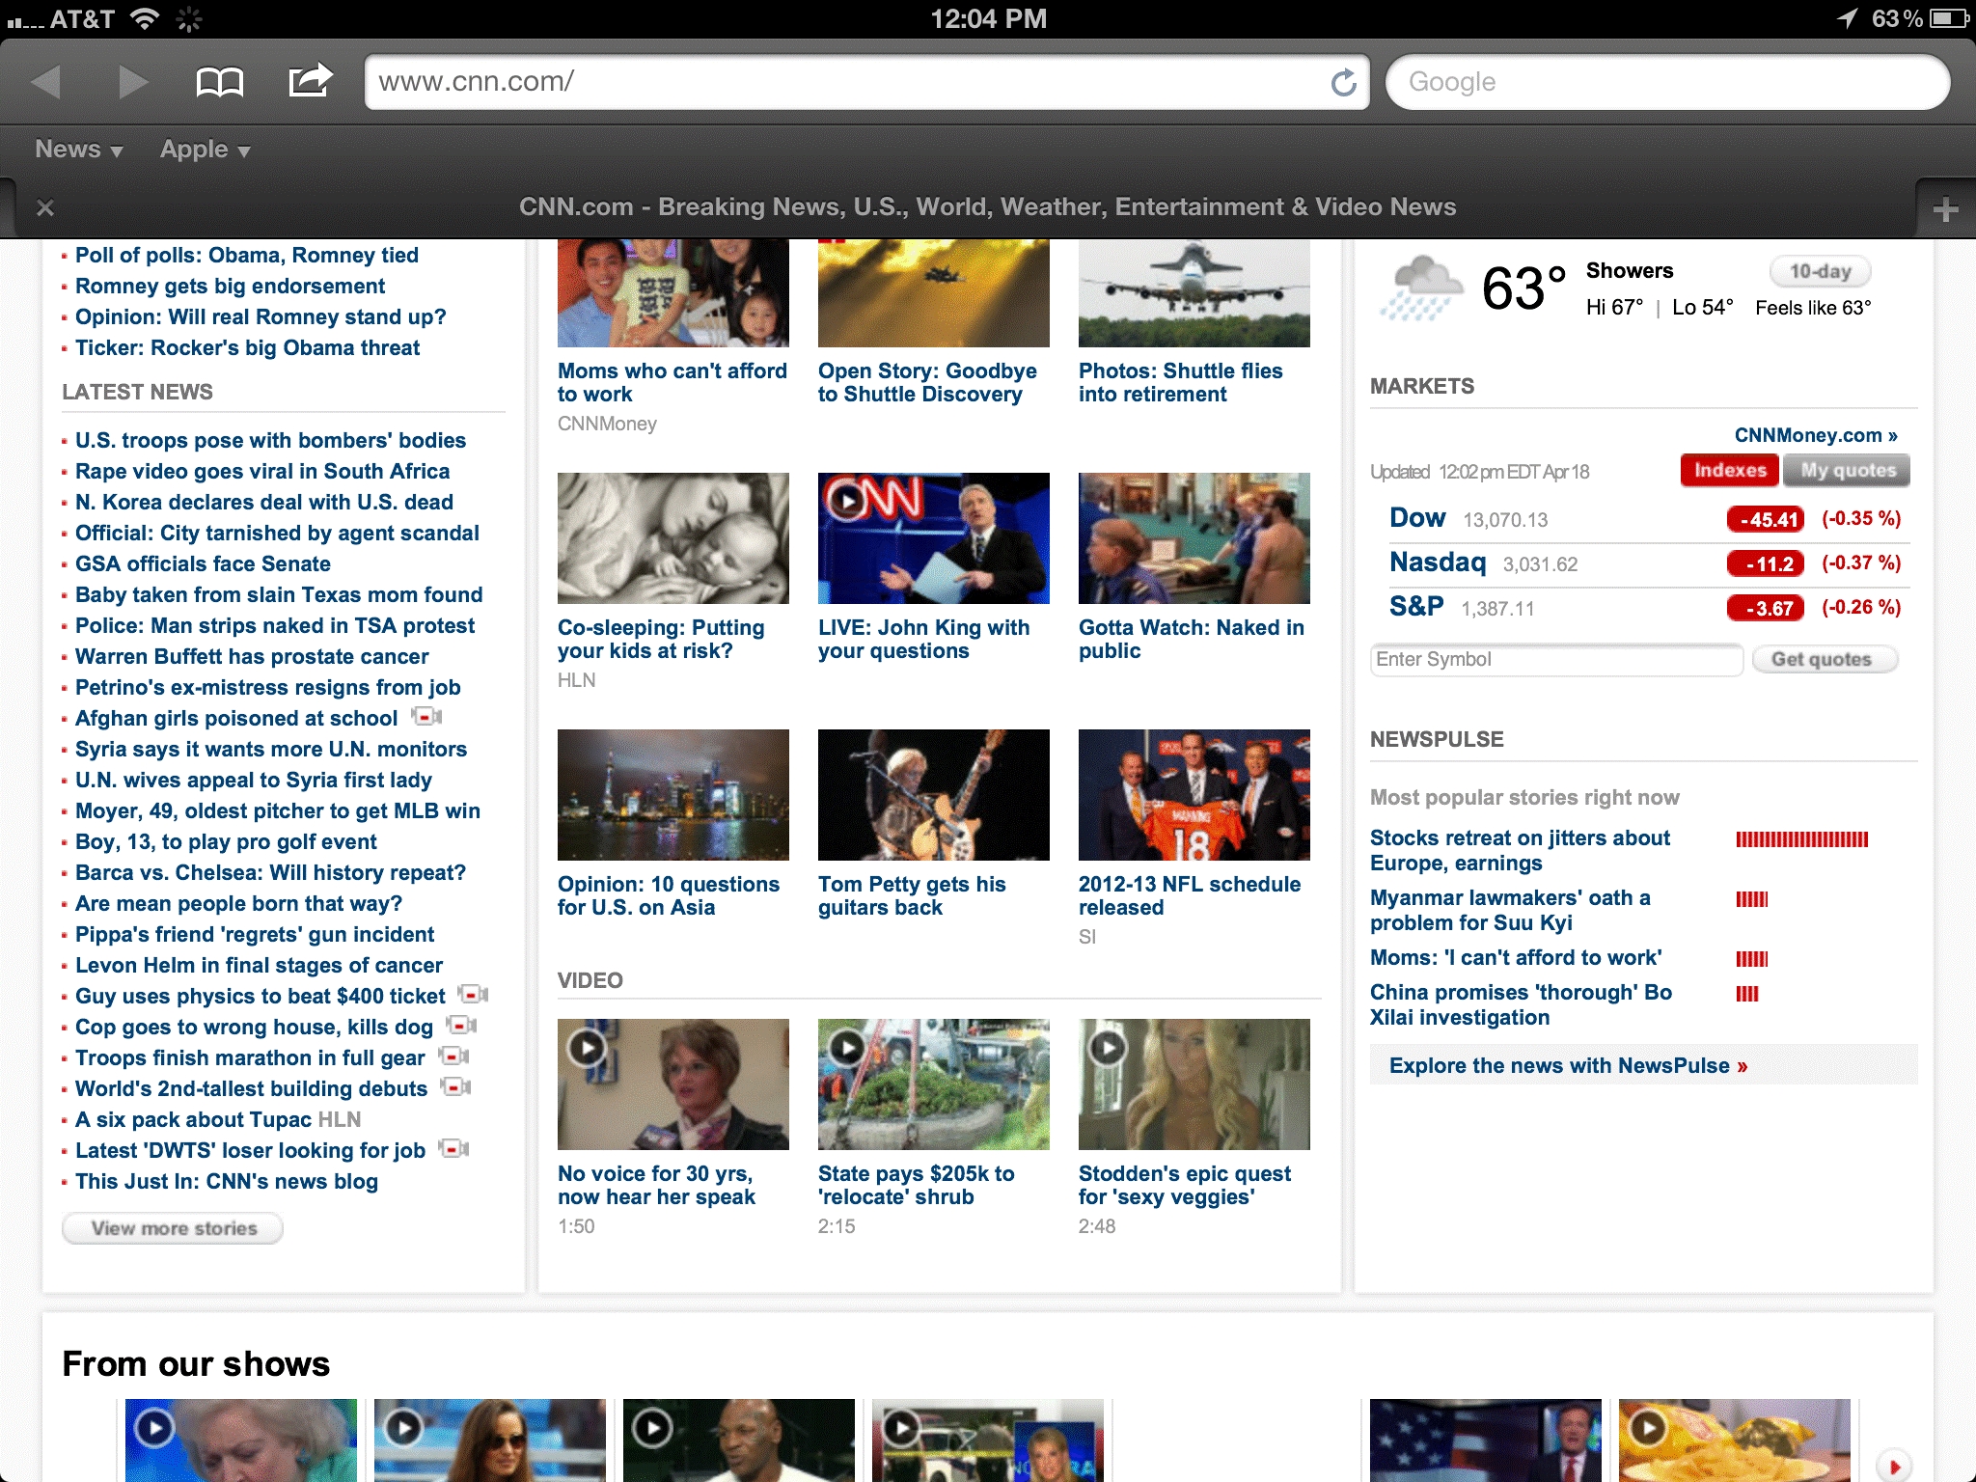Play Stodden's 'sexy veggies' video icon
The height and width of the screenshot is (1482, 1976).
click(1108, 1047)
